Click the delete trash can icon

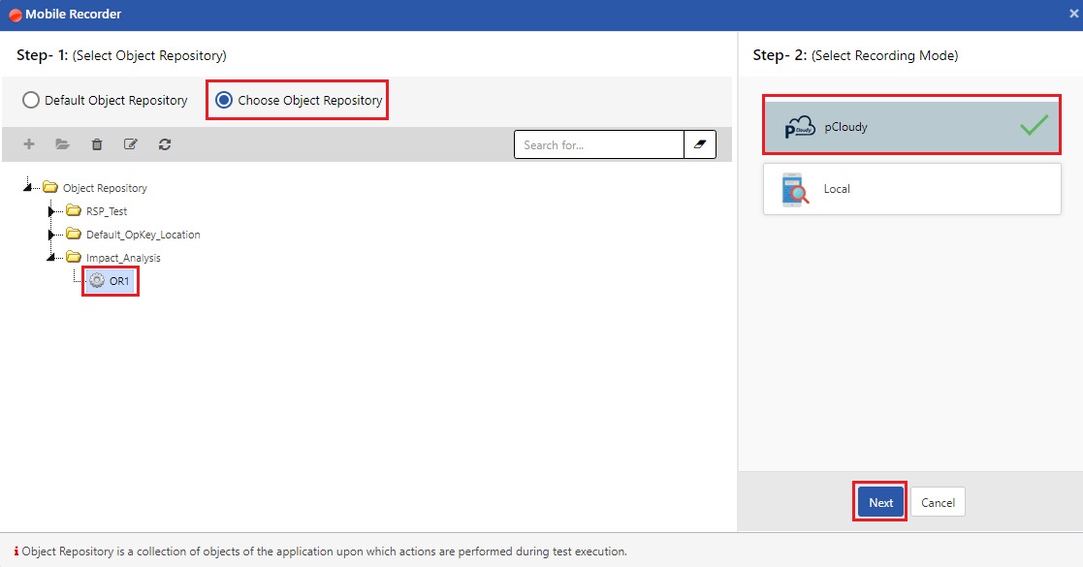click(x=97, y=144)
